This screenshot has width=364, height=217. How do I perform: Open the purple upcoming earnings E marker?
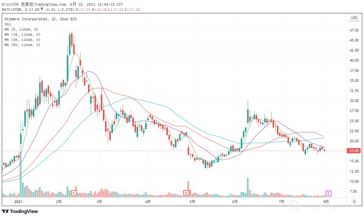click(x=328, y=193)
